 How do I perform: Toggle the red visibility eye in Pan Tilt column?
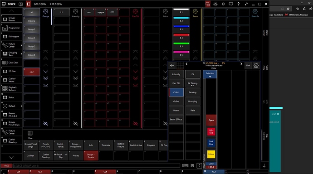point(135,124)
